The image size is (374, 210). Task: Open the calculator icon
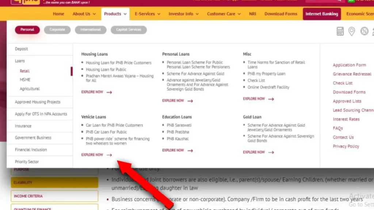point(340,31)
